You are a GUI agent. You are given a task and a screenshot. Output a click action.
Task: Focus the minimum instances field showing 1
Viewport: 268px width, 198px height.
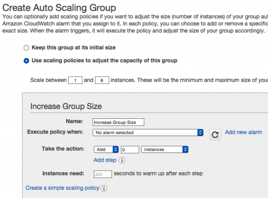coord(75,80)
